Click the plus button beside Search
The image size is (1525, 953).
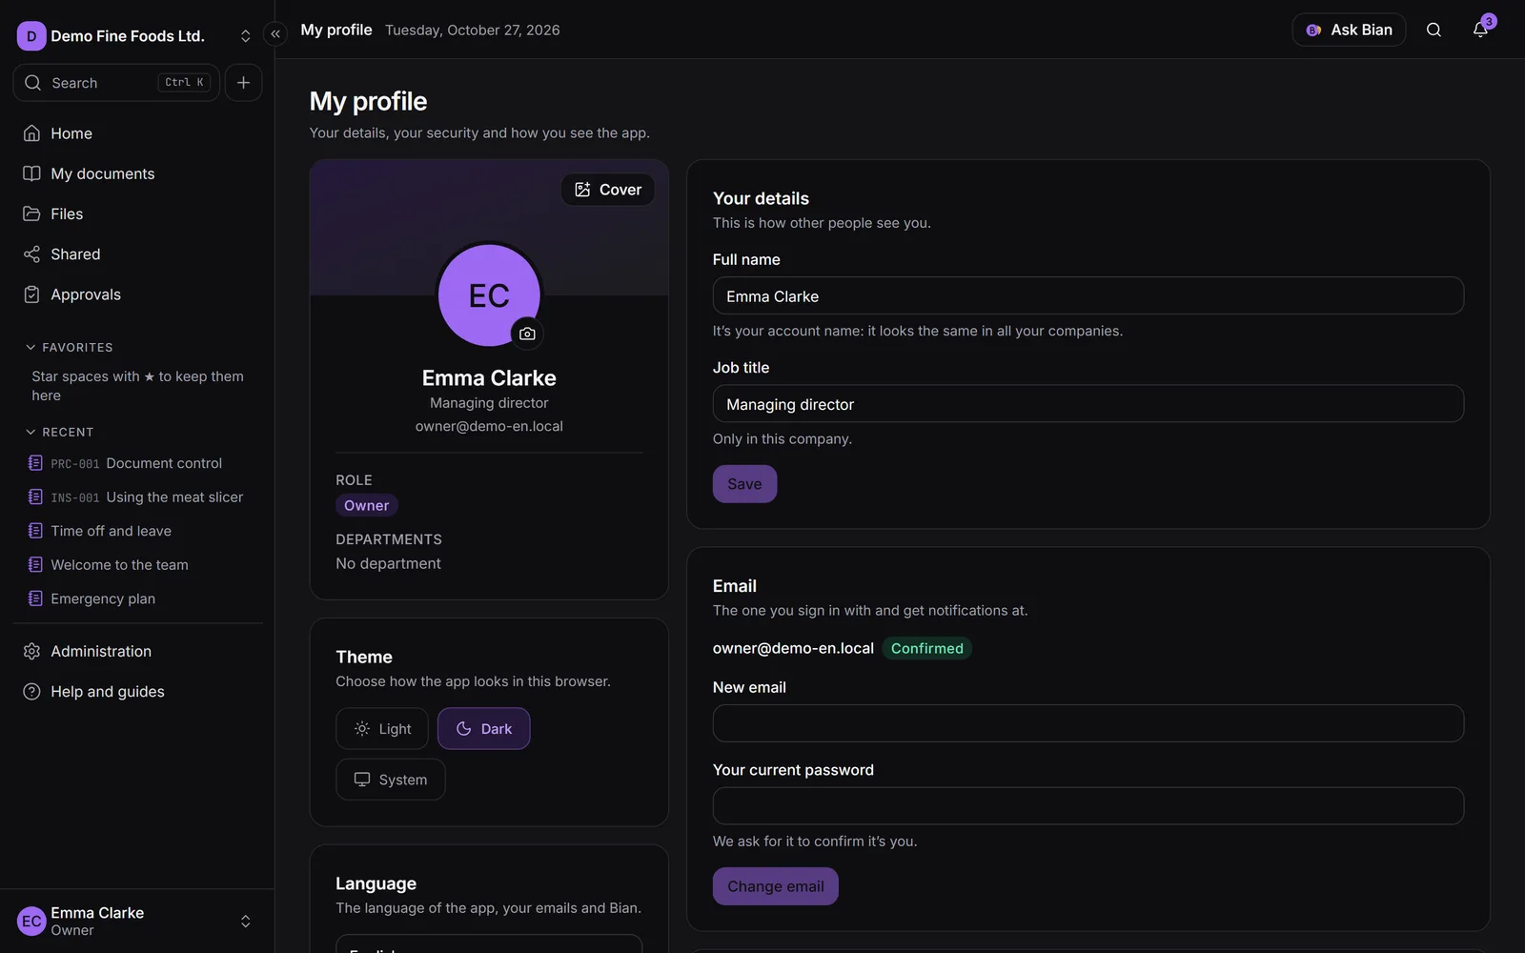point(244,83)
